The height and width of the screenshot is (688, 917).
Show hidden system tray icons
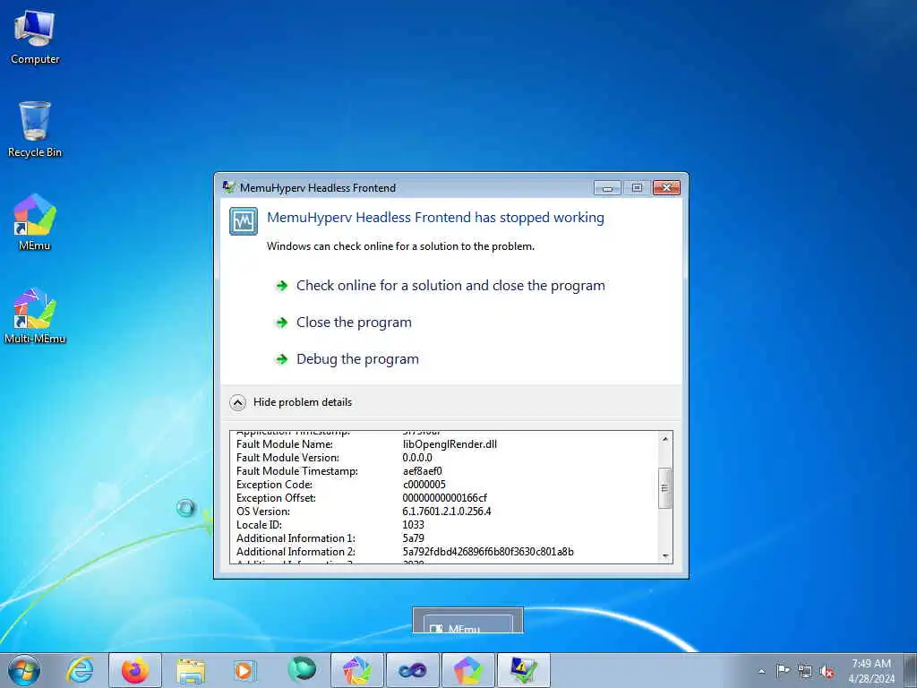pos(761,671)
